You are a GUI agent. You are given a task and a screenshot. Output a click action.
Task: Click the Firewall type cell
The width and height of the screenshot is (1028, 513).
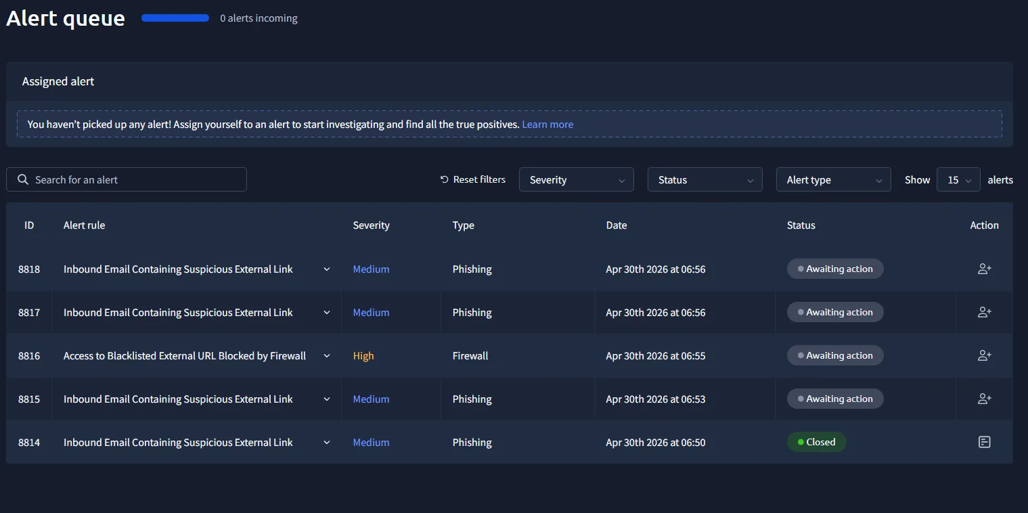[470, 356]
